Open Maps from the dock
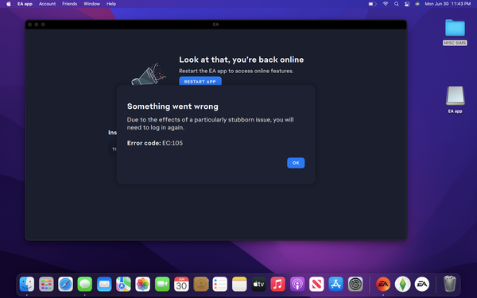The height and width of the screenshot is (298, 477). 123,284
